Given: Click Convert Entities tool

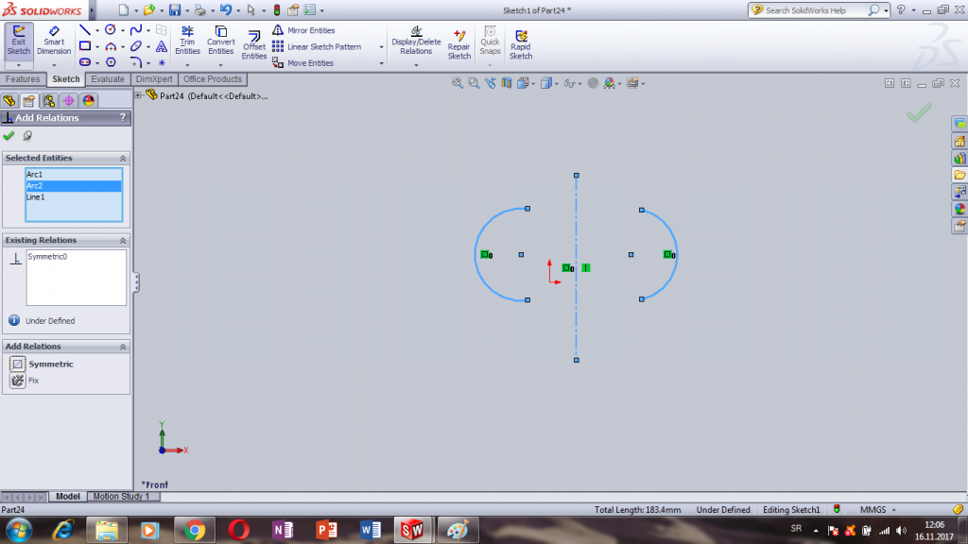Looking at the screenshot, I should [220, 41].
